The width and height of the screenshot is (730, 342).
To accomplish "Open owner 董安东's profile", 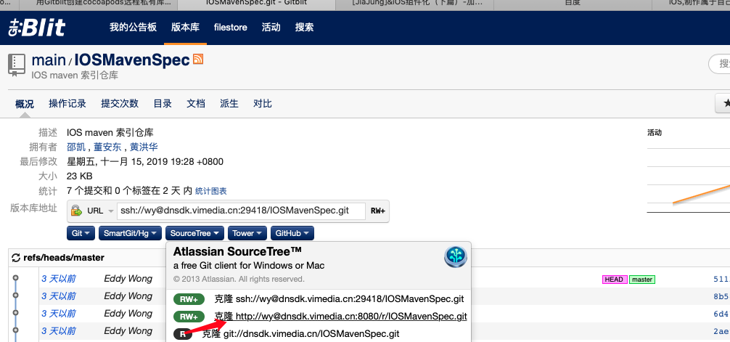I will 107,147.
